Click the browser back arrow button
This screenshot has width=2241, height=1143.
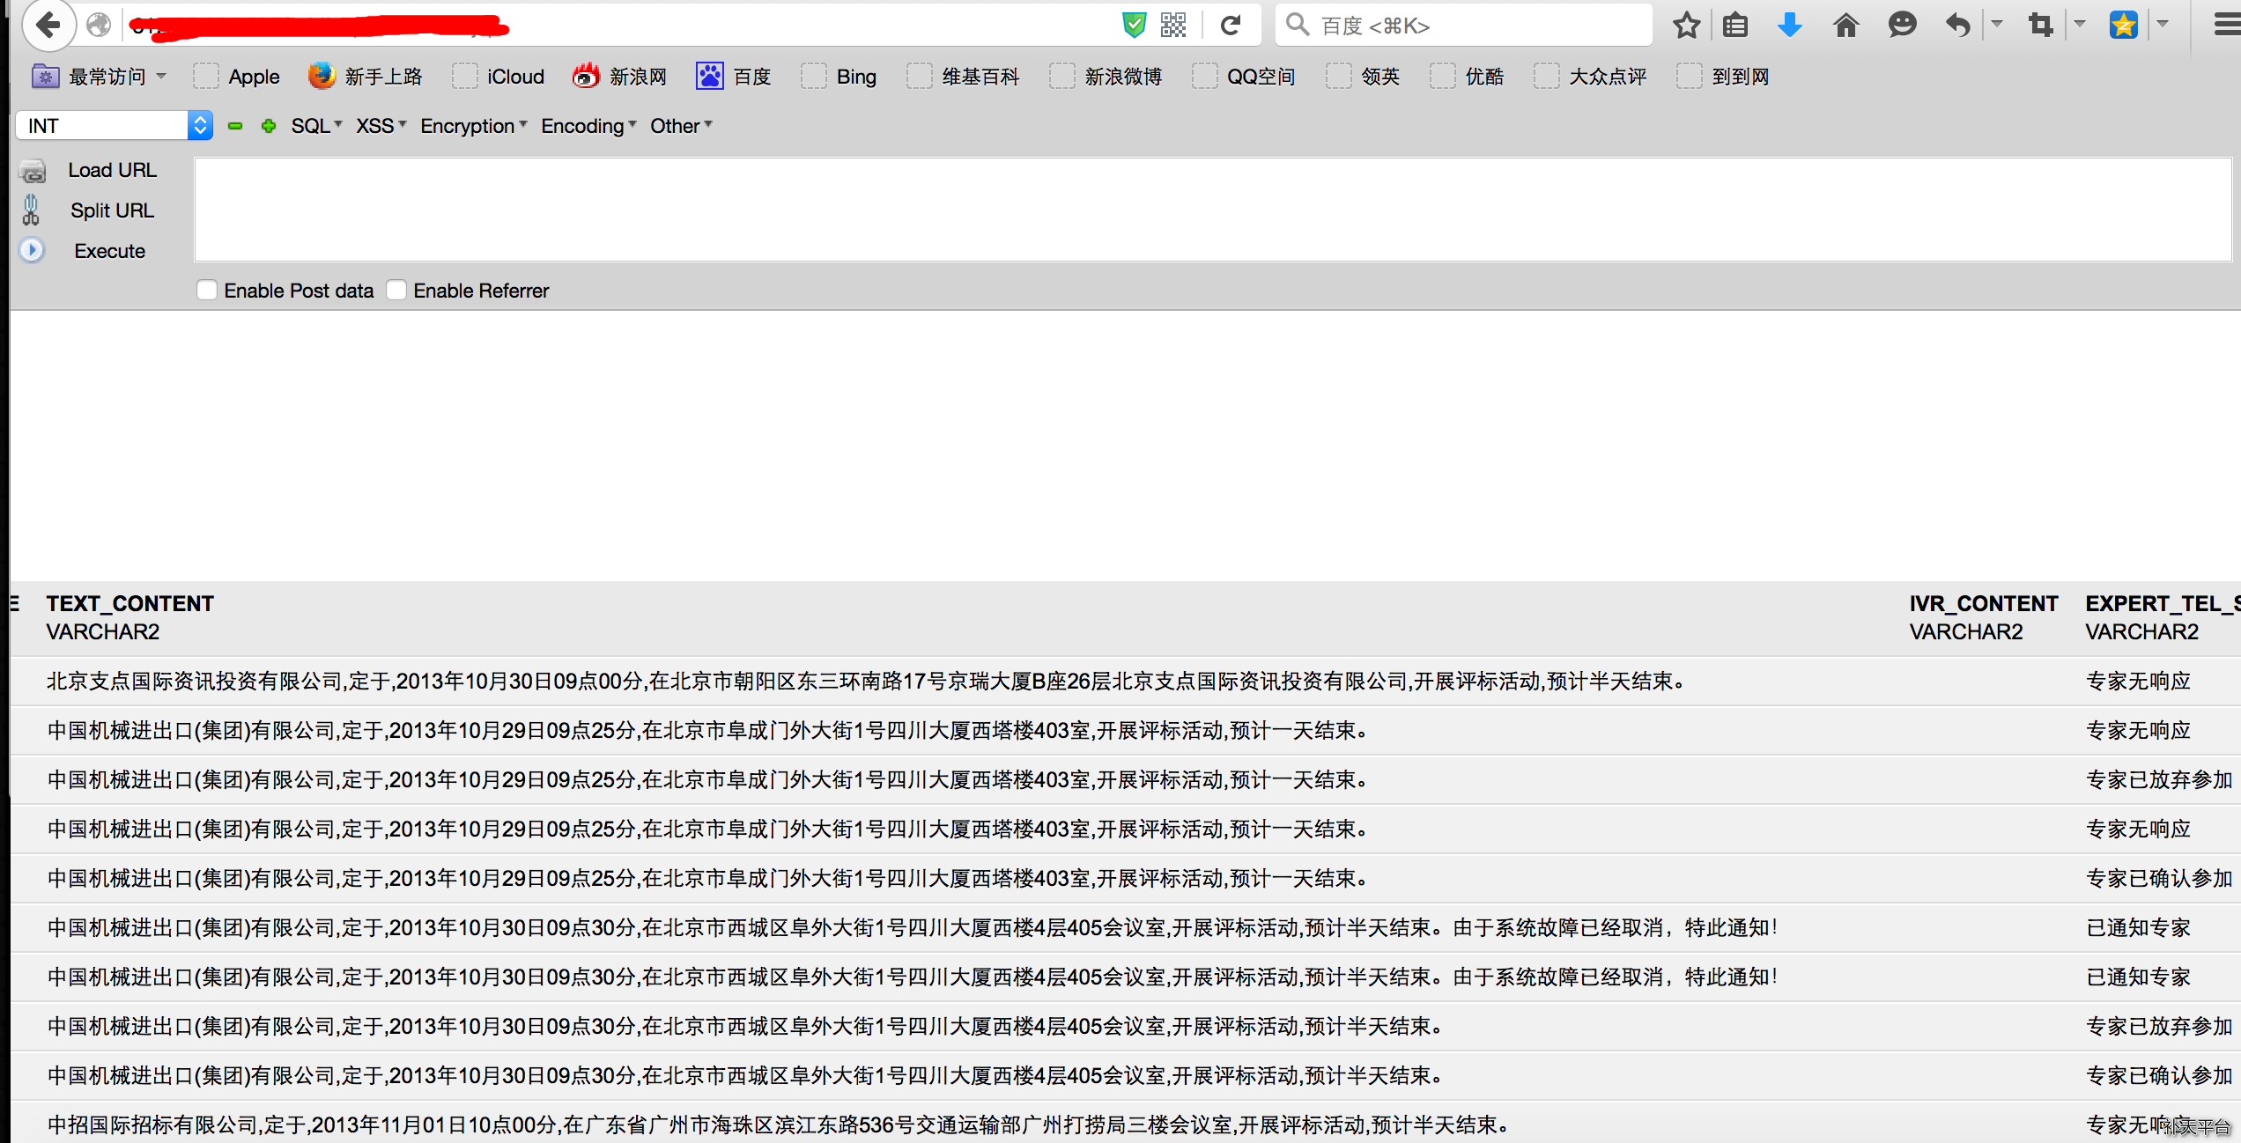pos(48,25)
